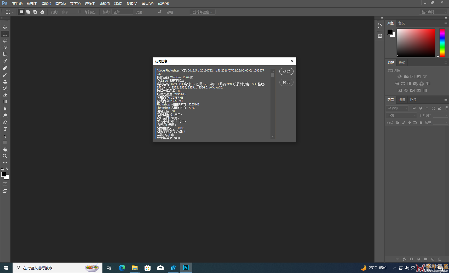Toggle Lock transparent pixels
449x273 pixels.
398,122
